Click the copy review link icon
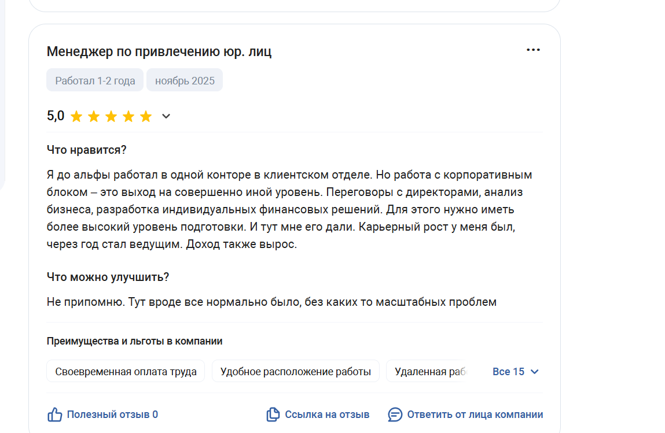The image size is (665, 433). pos(273,415)
